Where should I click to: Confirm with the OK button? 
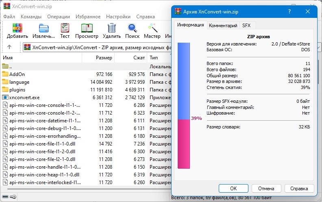click(233, 188)
